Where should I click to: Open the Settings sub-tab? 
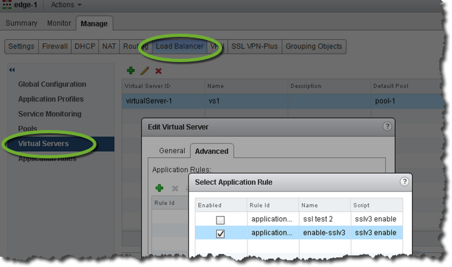point(21,47)
